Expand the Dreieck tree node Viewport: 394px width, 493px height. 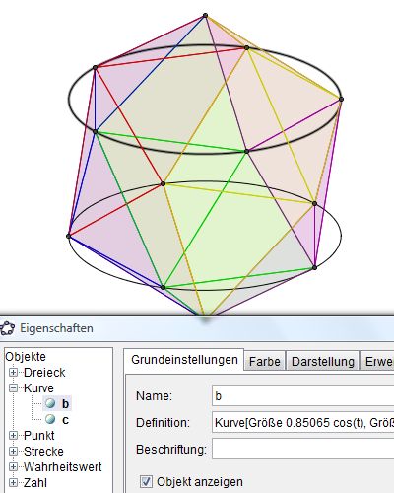(13, 373)
